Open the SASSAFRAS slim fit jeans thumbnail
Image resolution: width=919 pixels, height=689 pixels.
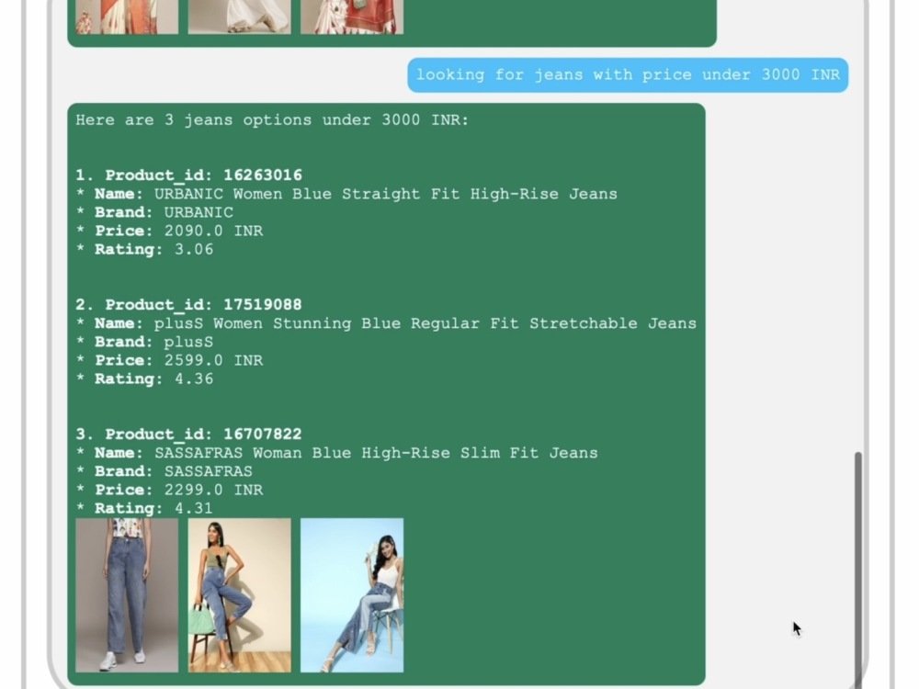point(352,594)
